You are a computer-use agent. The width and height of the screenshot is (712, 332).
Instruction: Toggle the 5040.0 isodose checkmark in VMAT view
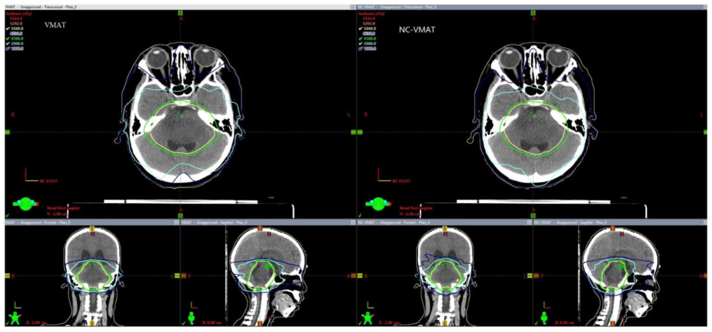[8, 28]
